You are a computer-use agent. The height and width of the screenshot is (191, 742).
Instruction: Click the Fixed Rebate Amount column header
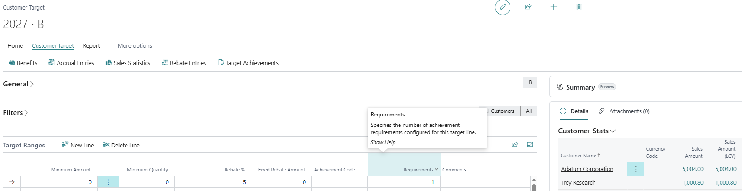tap(282, 170)
